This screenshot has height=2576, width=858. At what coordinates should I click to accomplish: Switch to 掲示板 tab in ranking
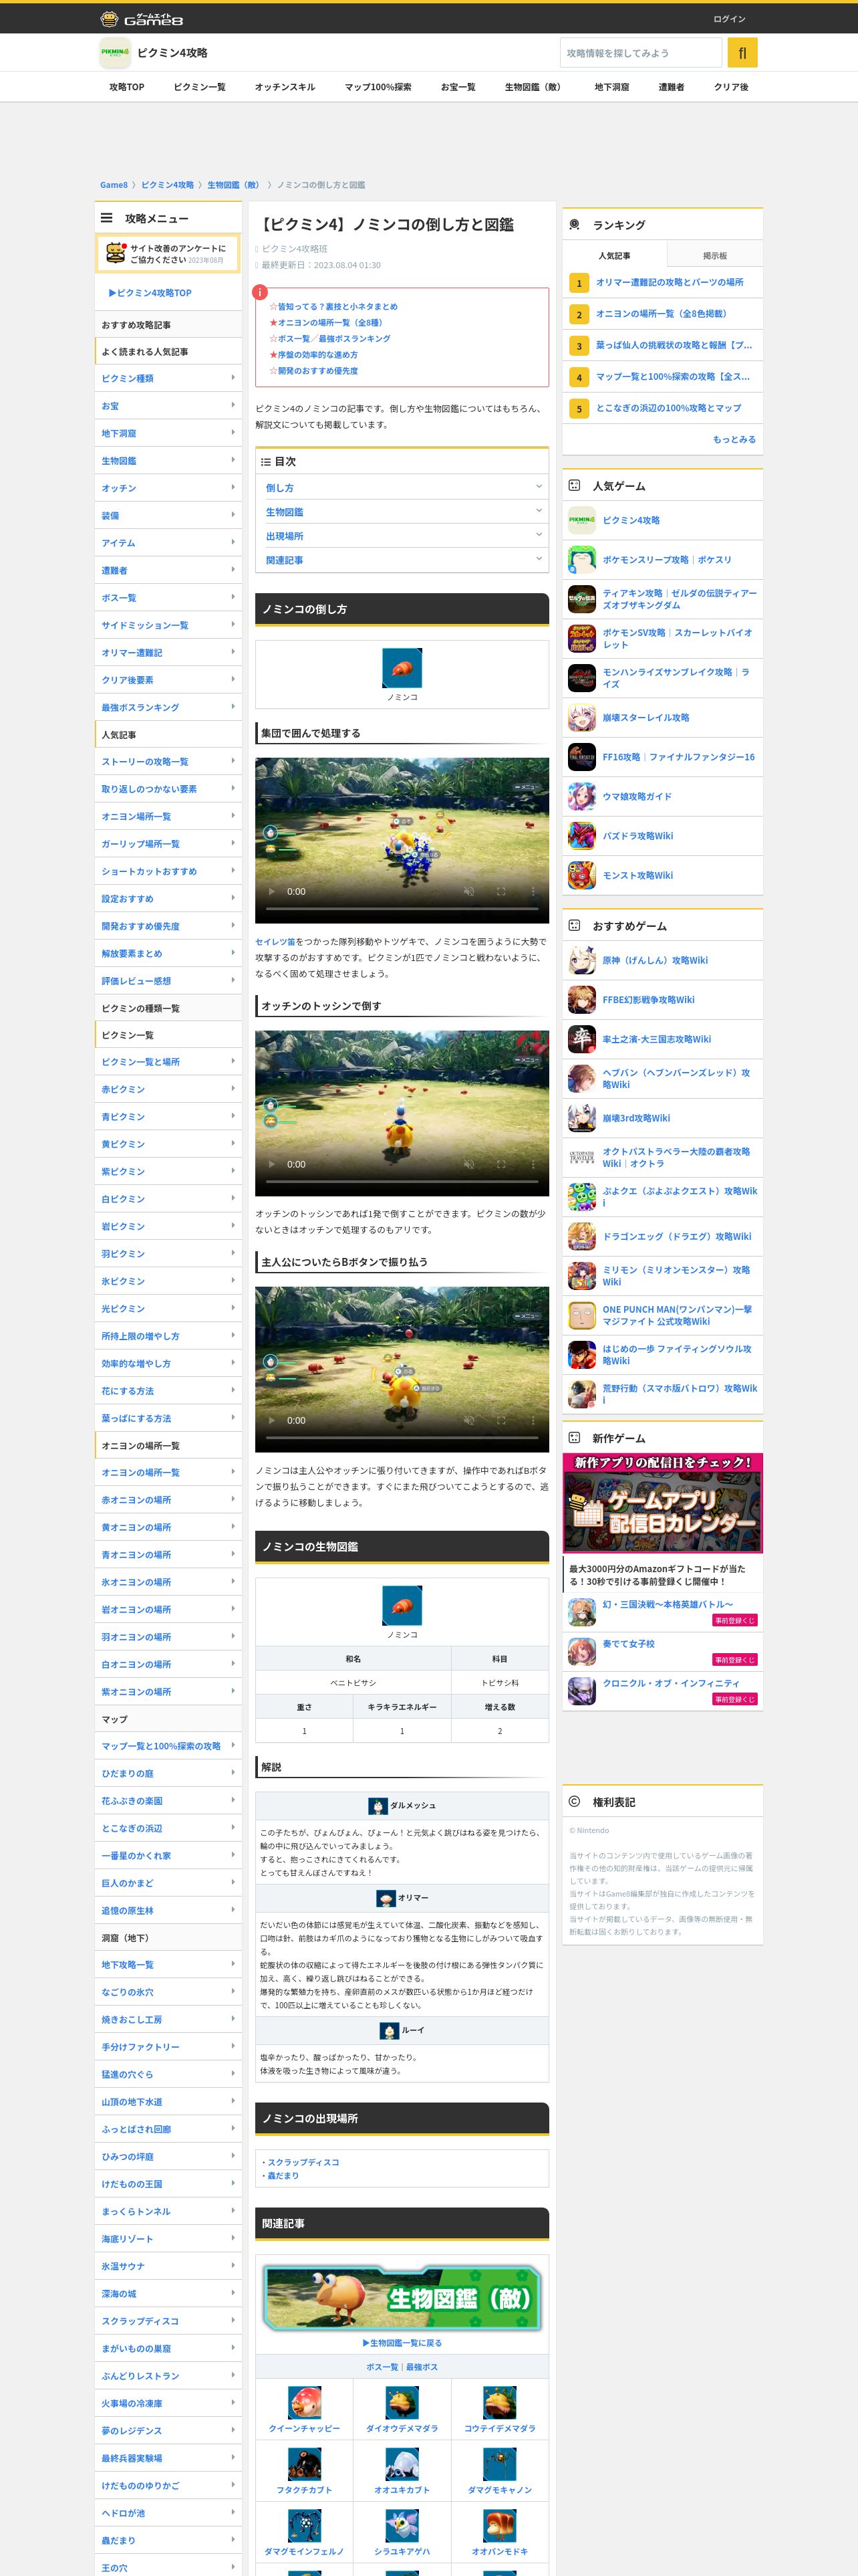point(714,256)
